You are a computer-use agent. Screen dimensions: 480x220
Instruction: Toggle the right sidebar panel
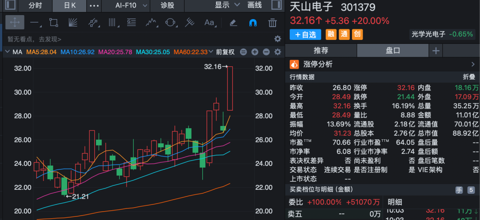276,5
